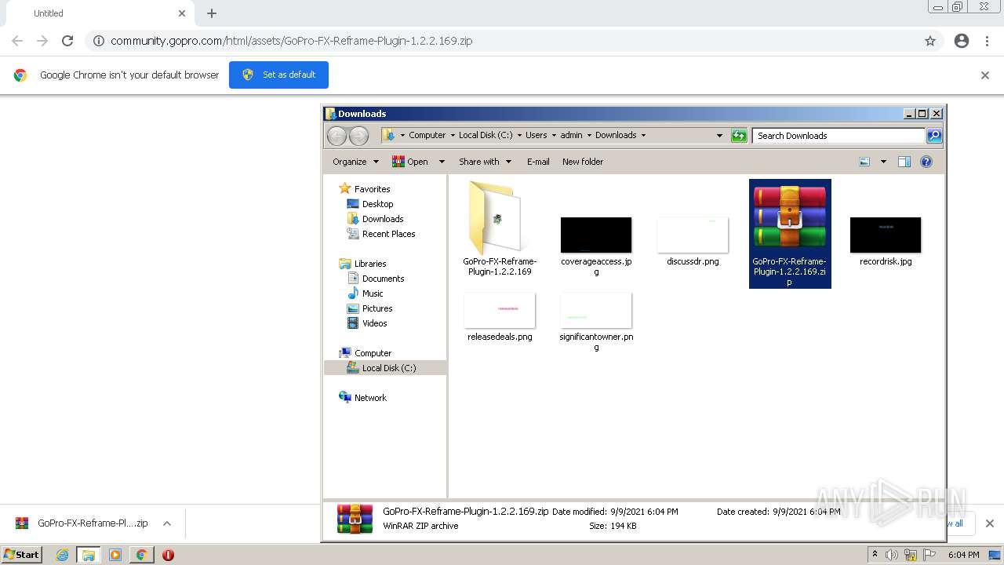Click admin in the address breadcrumb

coord(571,135)
